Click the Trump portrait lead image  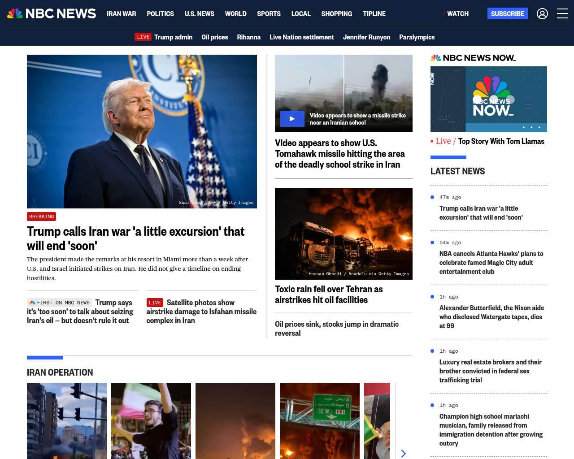tap(142, 131)
